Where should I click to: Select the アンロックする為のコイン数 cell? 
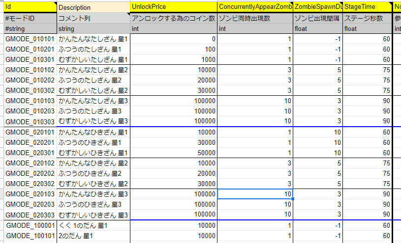(x=173, y=18)
